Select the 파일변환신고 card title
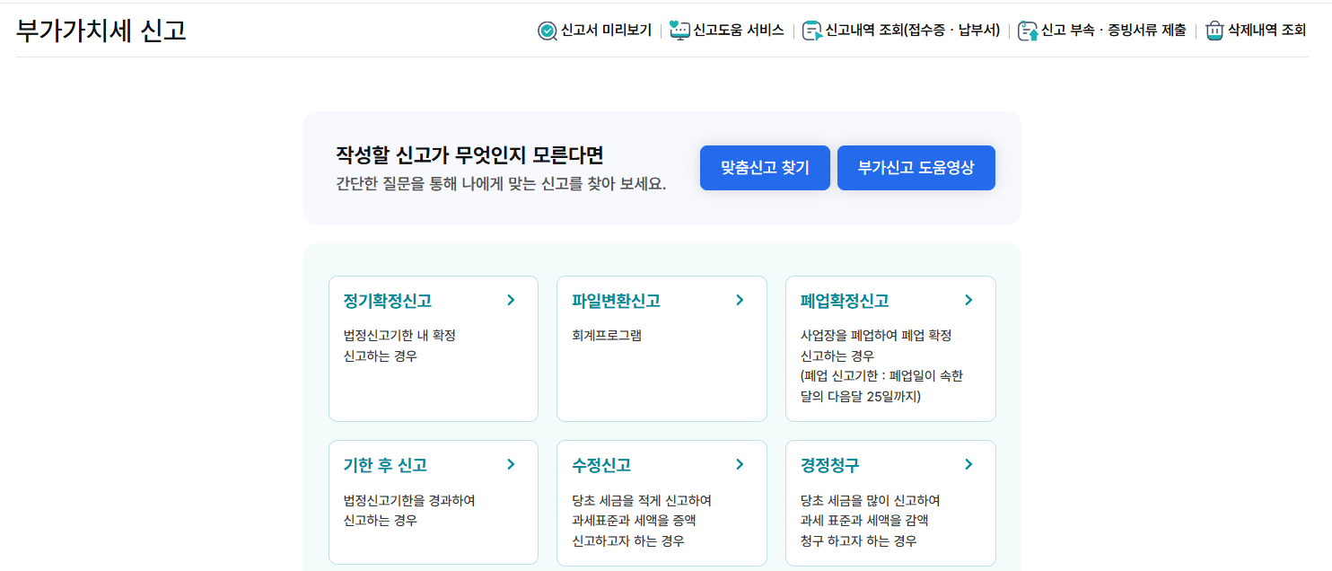This screenshot has width=1332, height=571. [x=616, y=301]
